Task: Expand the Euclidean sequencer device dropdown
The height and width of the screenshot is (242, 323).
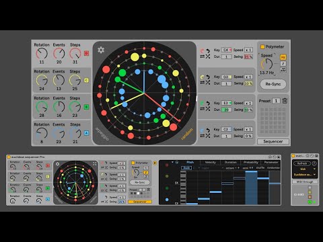Action: (x=305, y=175)
